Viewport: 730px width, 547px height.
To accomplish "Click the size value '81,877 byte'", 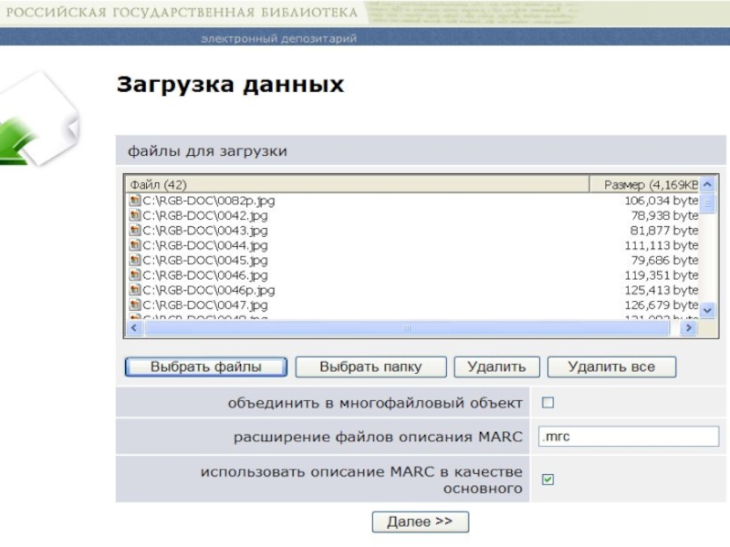I will click(x=664, y=231).
